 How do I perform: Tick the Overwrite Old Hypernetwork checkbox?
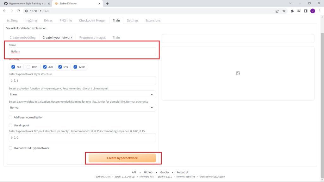pos(11,148)
